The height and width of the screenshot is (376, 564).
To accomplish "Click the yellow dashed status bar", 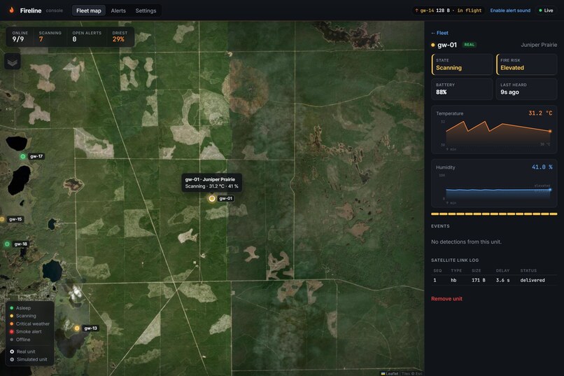I will tap(494, 214).
